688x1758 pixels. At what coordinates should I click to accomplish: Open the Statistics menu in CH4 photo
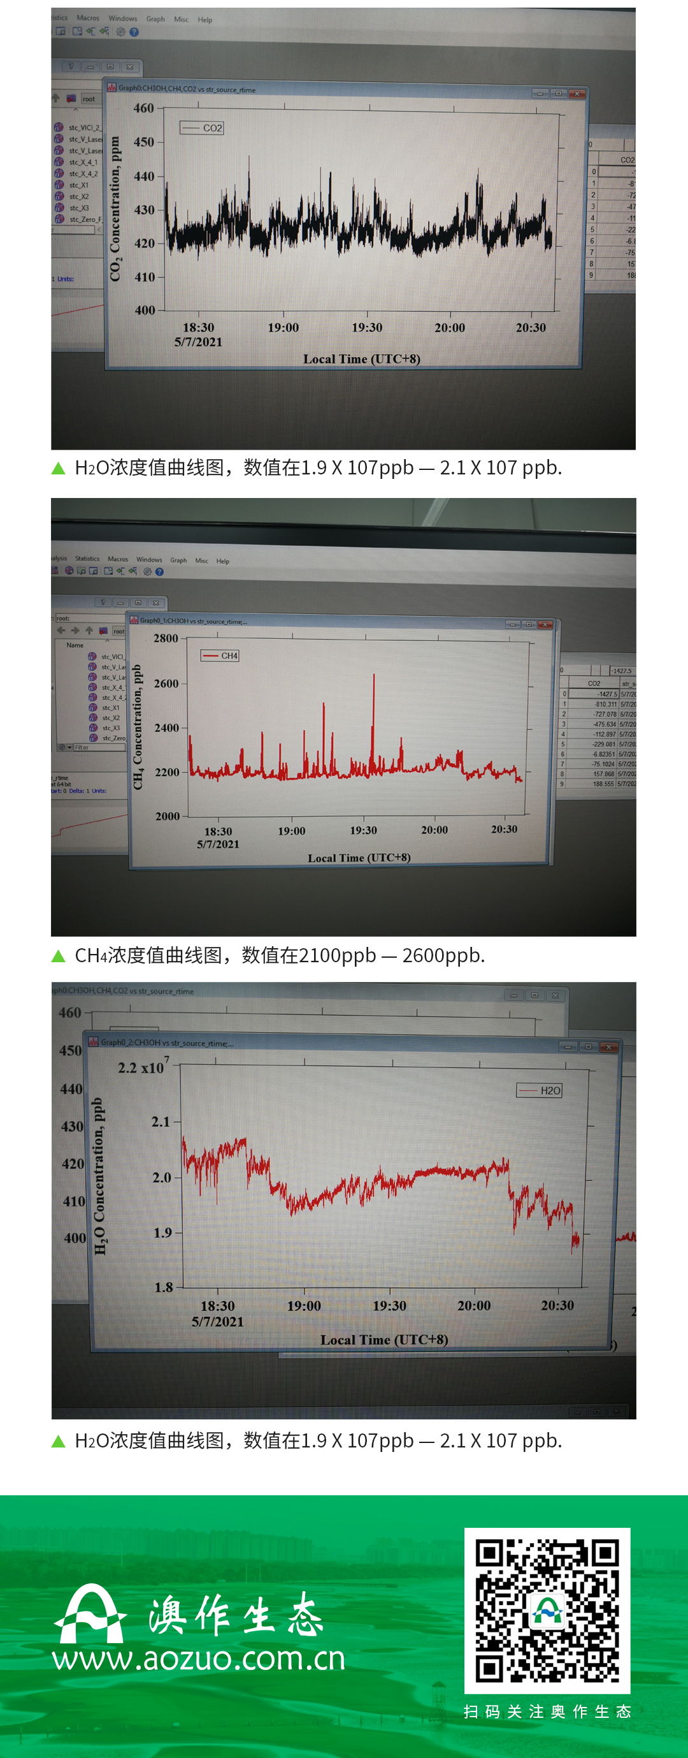point(87,558)
